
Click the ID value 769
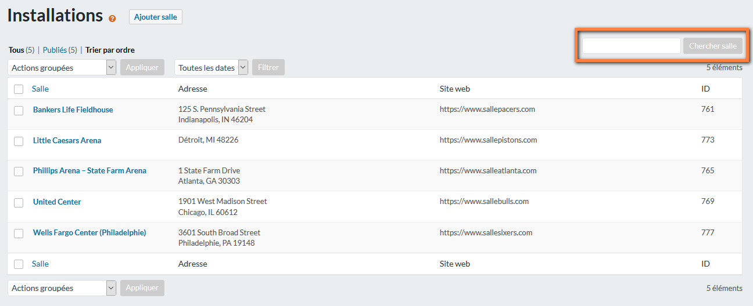(x=708, y=201)
